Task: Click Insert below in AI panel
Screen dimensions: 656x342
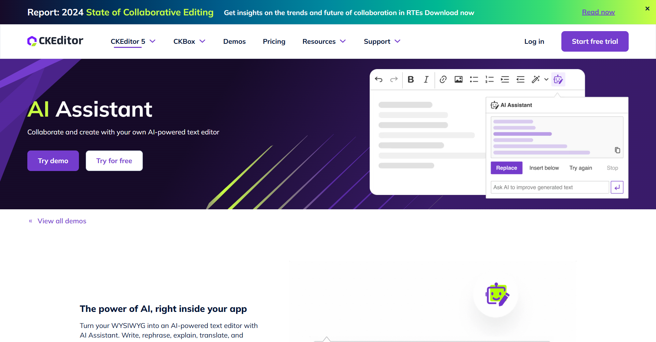Action: [544, 168]
